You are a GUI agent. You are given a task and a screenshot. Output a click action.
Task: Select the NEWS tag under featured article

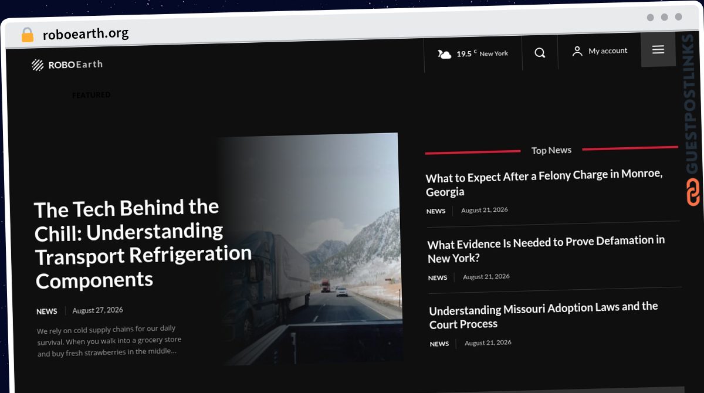click(x=47, y=311)
